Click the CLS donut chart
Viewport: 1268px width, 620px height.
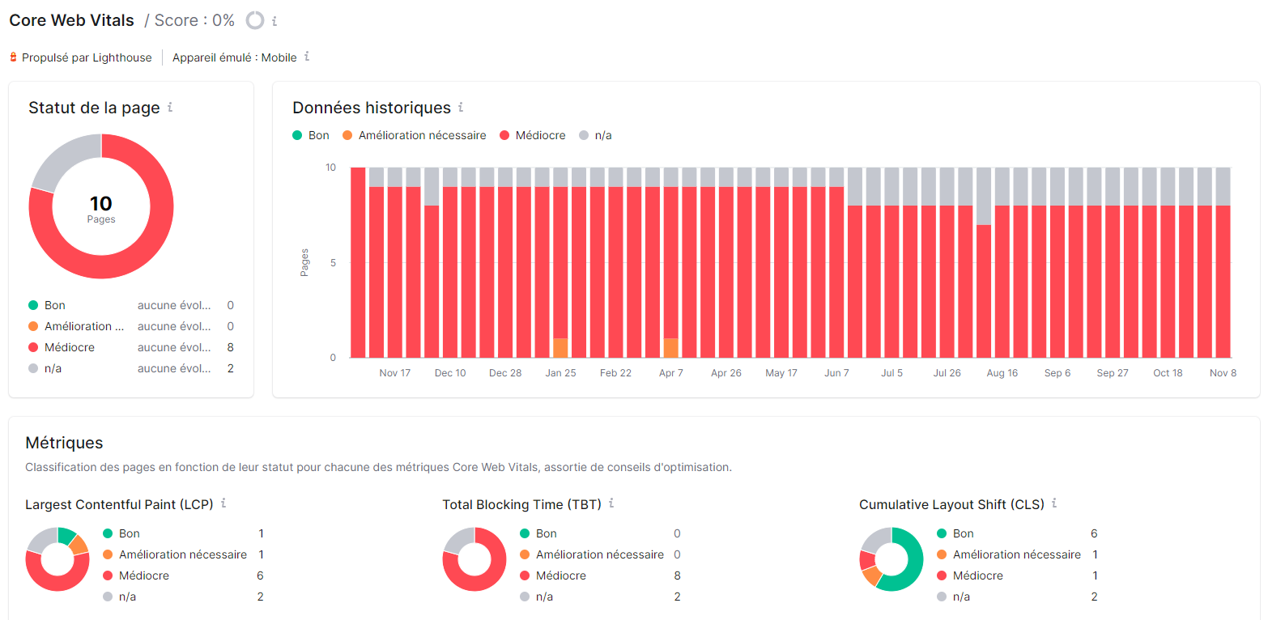click(x=891, y=559)
